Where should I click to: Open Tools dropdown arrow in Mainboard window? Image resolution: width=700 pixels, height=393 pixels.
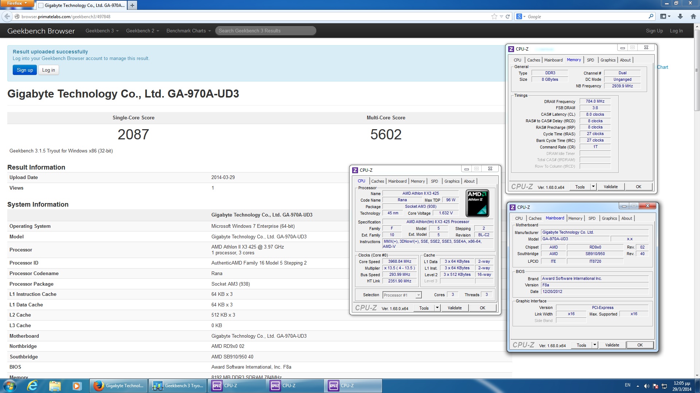(x=595, y=345)
